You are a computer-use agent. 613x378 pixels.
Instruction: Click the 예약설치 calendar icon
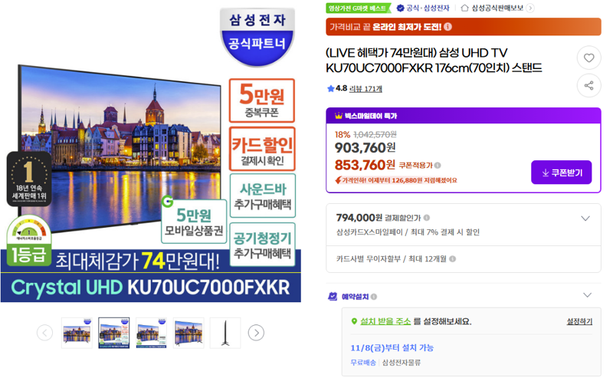click(x=333, y=297)
